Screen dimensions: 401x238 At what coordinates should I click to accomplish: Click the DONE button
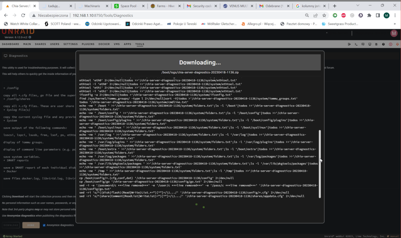coord(31,225)
